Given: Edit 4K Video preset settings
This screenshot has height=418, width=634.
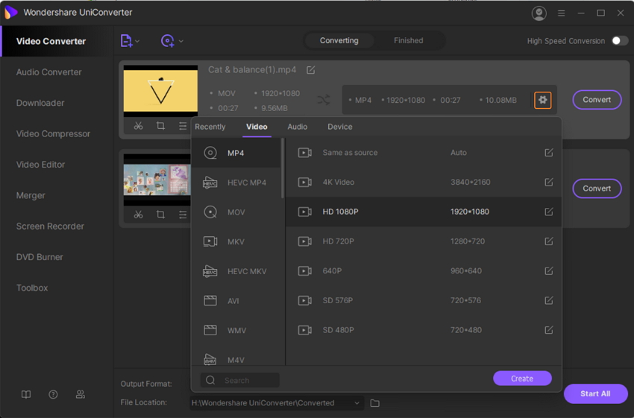Looking at the screenshot, I should (549, 182).
